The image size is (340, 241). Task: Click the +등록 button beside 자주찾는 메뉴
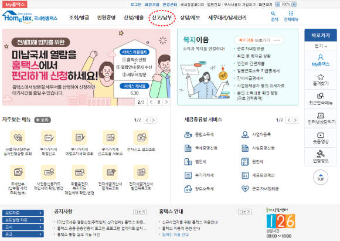tap(42, 120)
